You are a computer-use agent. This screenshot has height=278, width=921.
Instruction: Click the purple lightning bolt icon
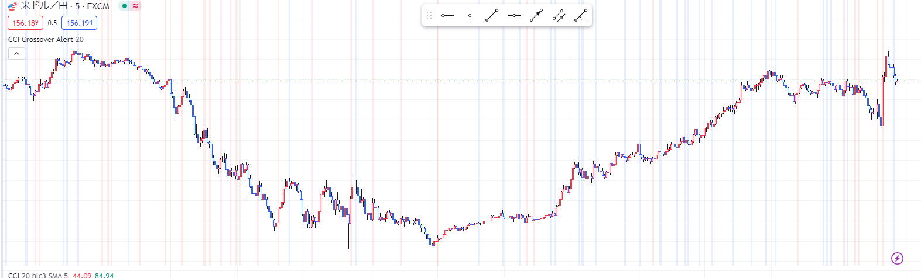click(897, 258)
